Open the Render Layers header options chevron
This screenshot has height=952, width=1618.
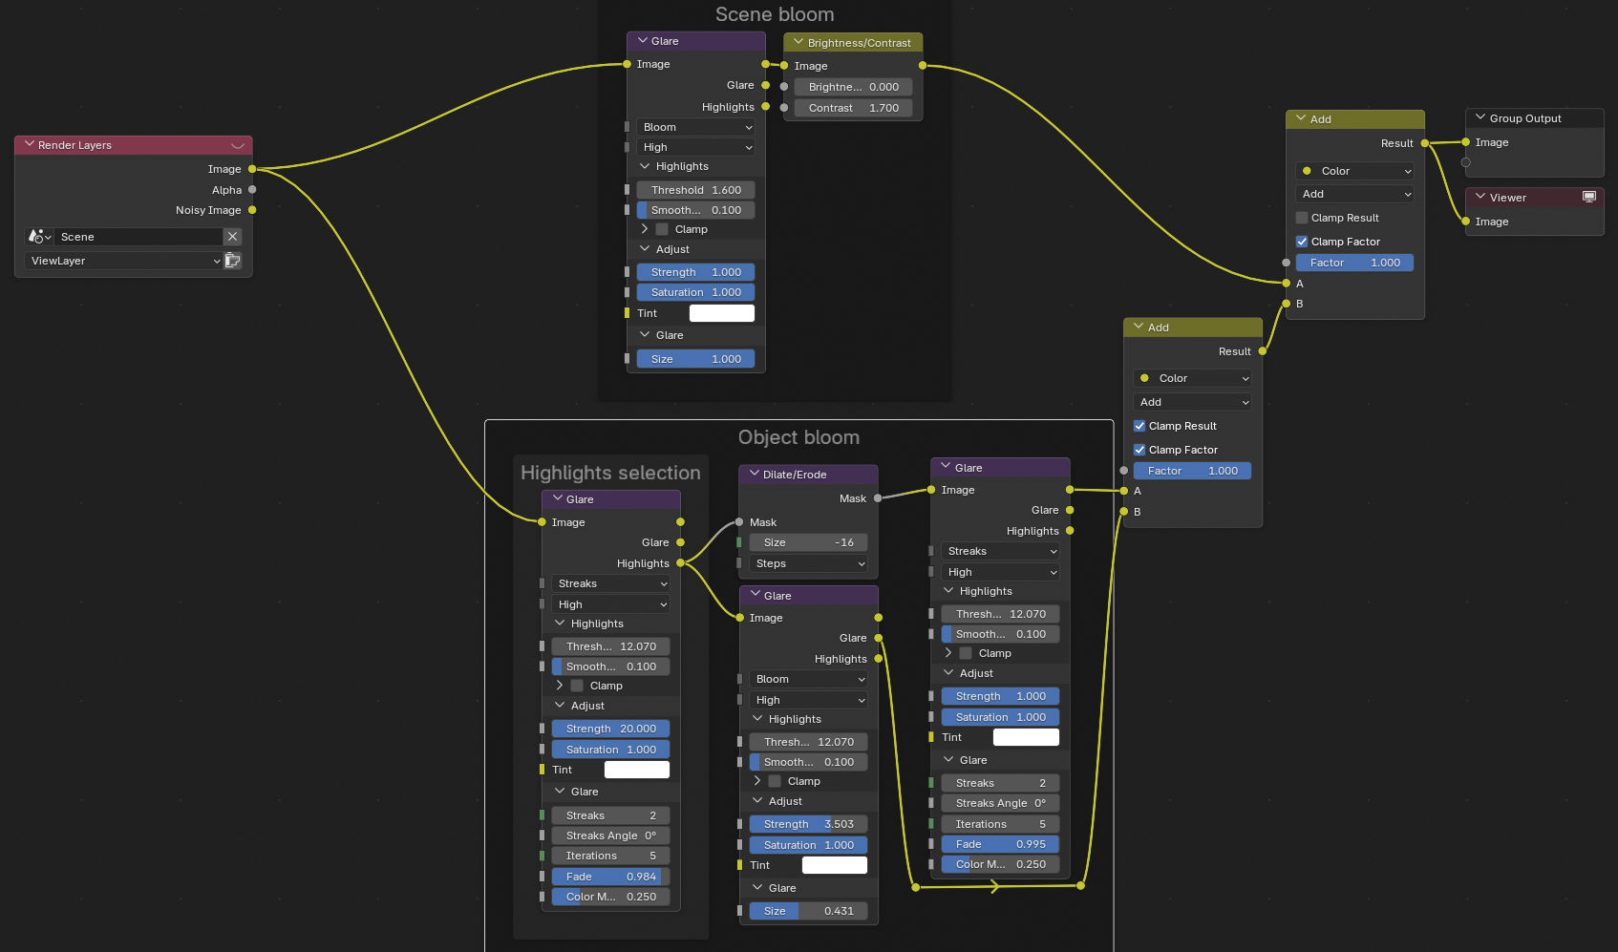(x=238, y=145)
